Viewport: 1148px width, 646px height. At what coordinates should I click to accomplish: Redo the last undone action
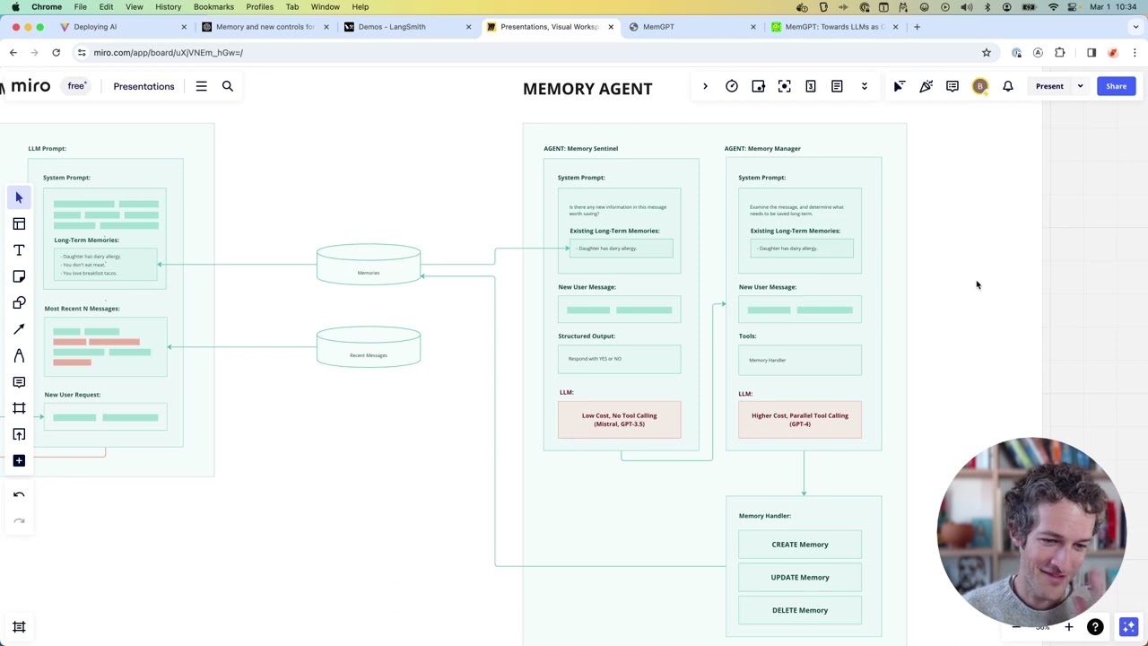click(19, 521)
